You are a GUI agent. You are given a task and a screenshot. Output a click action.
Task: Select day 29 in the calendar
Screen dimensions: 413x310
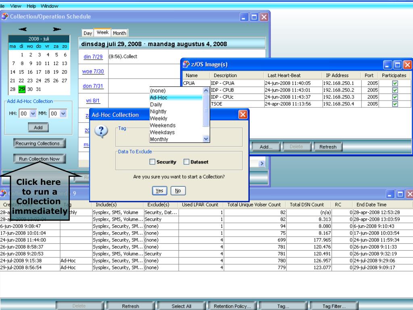pyautogui.click(x=22, y=89)
